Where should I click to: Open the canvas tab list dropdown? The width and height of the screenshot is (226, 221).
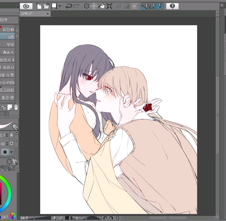pos(217,14)
